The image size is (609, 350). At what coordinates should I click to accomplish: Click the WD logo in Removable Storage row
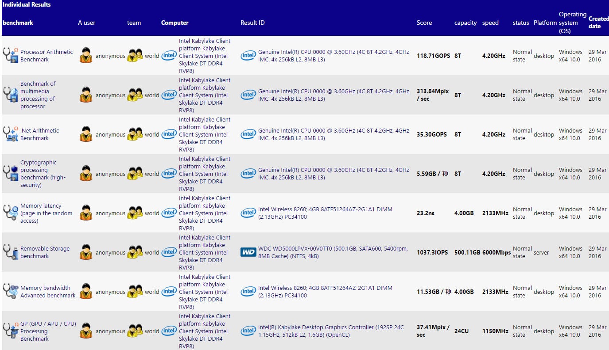[248, 252]
